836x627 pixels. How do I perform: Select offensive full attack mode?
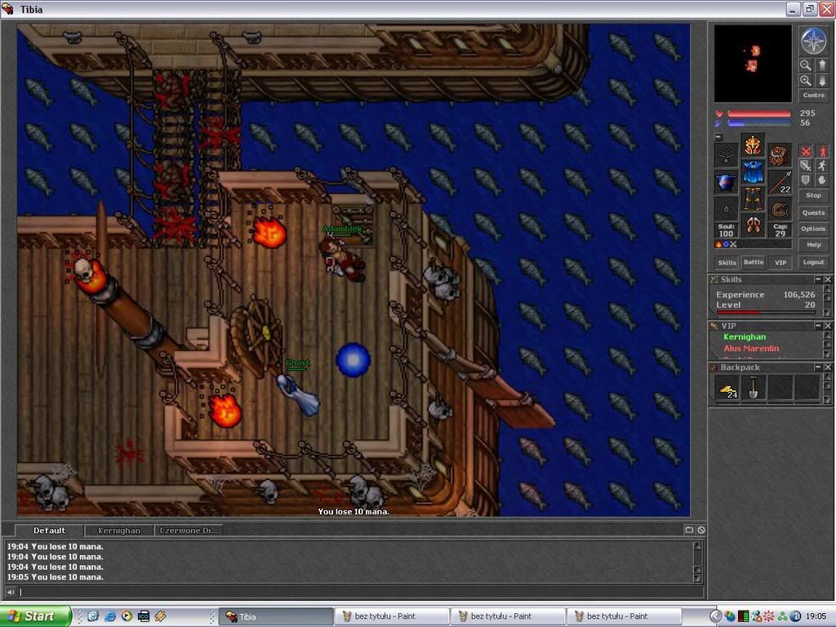click(806, 151)
